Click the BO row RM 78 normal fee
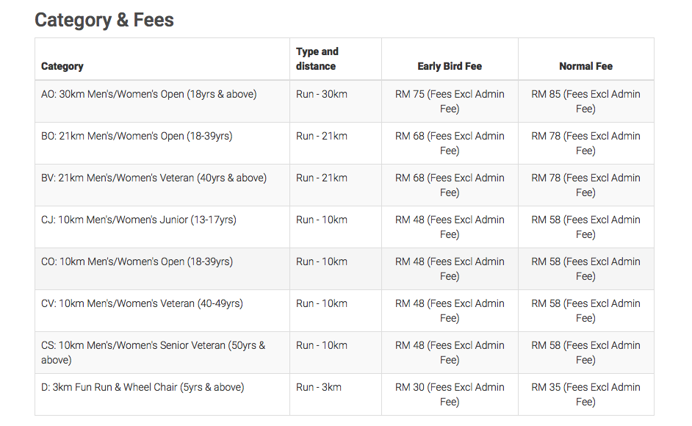Viewport: 692px width, 426px height. [585, 143]
